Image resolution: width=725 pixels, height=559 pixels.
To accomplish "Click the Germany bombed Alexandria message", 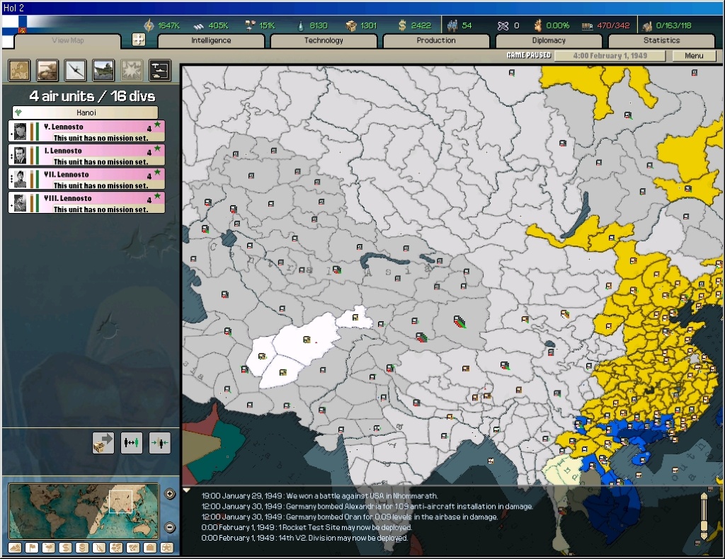I will tap(367, 507).
